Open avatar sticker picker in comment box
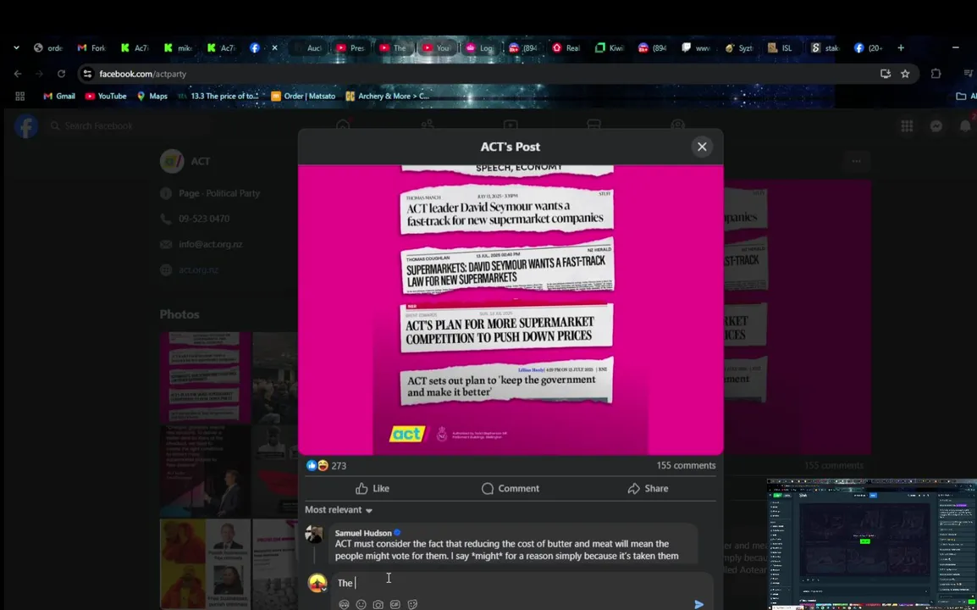Viewport: 977px width, 610px height. (x=344, y=604)
